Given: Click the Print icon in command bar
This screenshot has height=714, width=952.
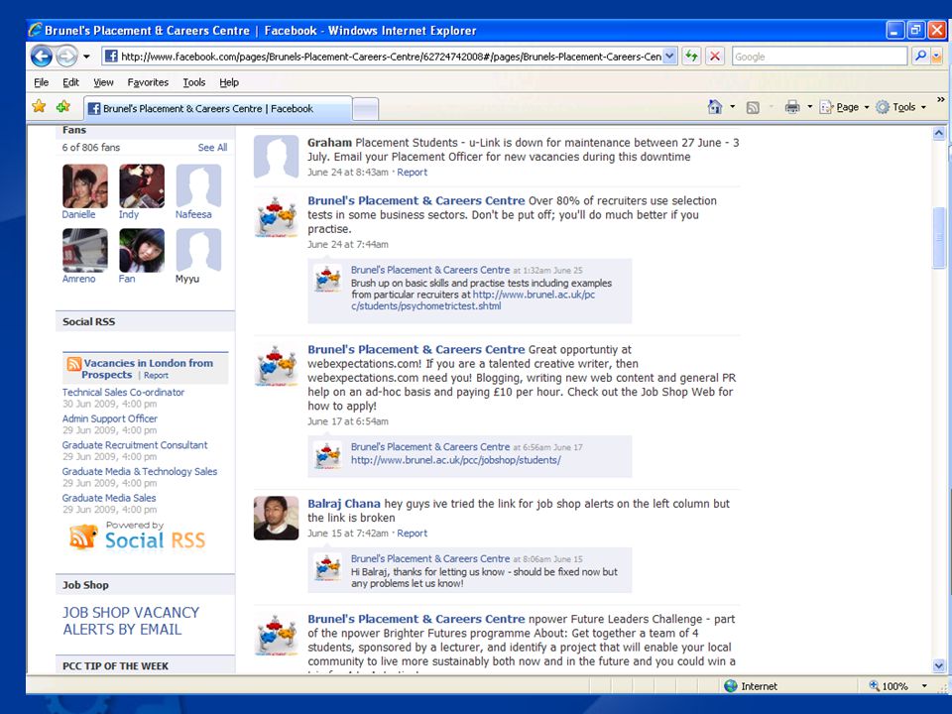Looking at the screenshot, I should pyautogui.click(x=791, y=107).
